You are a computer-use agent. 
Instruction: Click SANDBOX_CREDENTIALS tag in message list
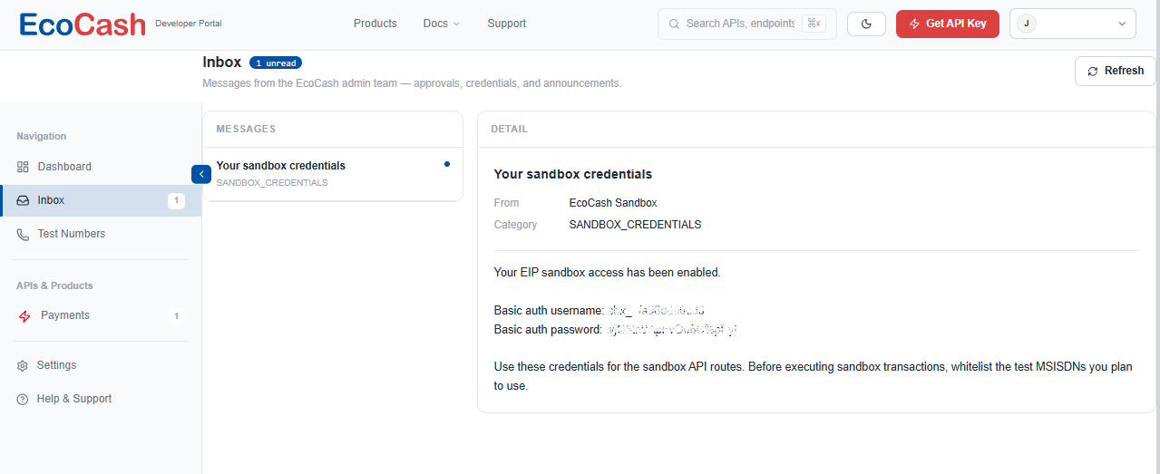(x=272, y=183)
